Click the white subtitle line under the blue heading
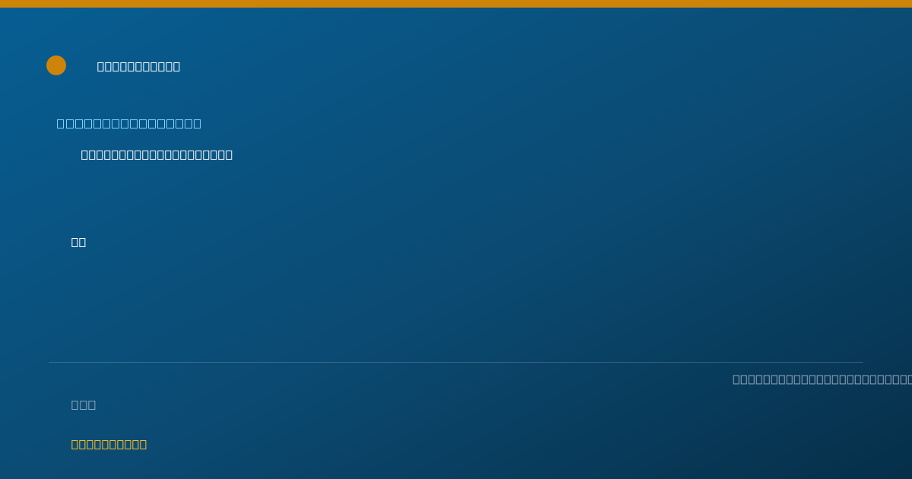 click(x=157, y=154)
